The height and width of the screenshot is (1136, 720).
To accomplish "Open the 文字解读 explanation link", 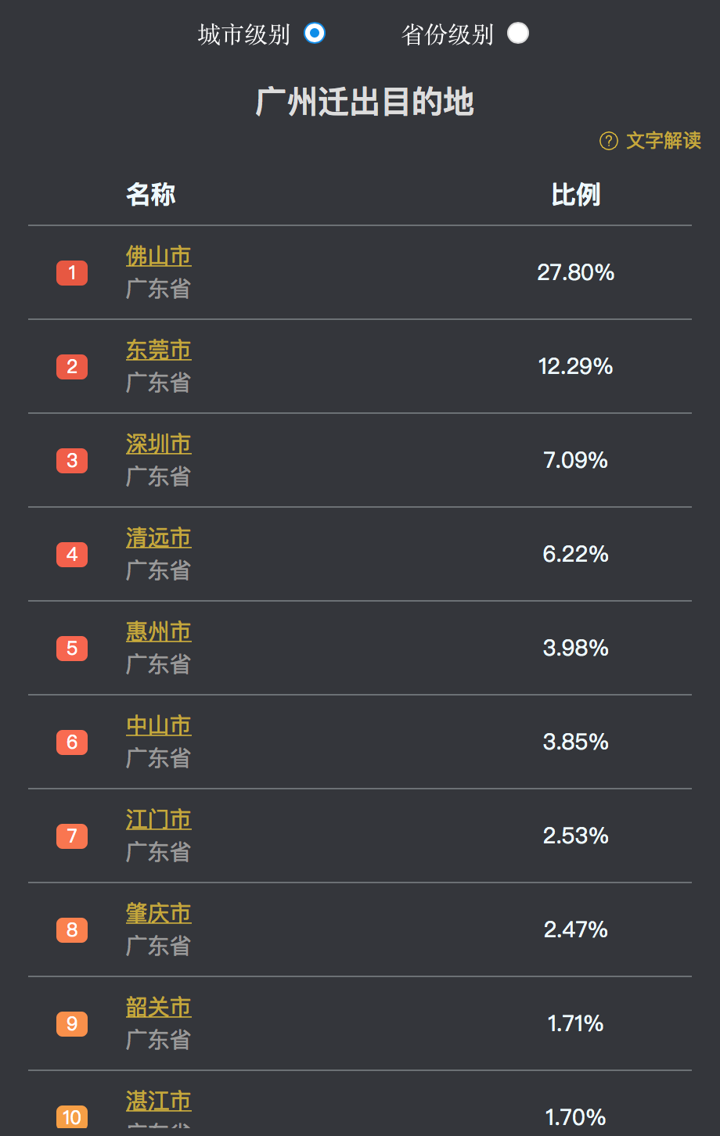I will click(x=663, y=141).
